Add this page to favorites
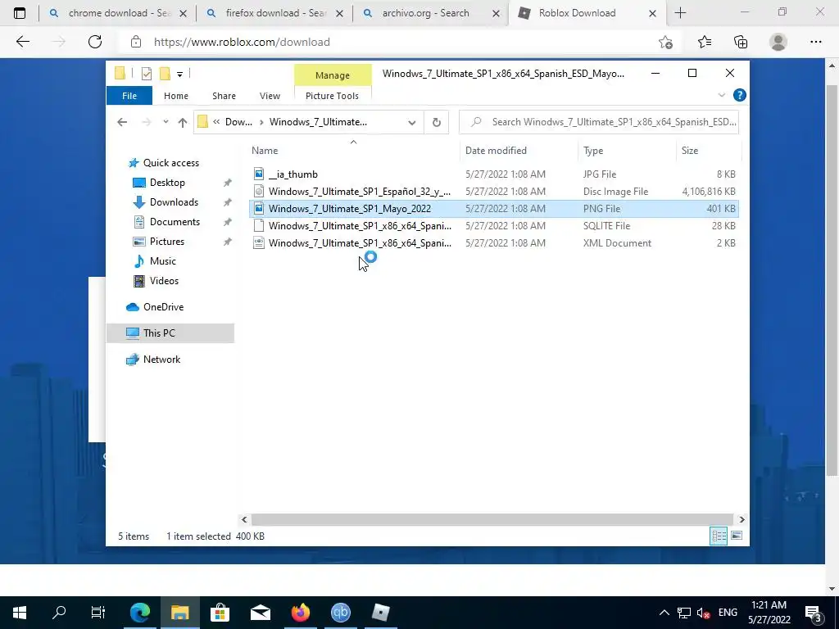 point(665,42)
